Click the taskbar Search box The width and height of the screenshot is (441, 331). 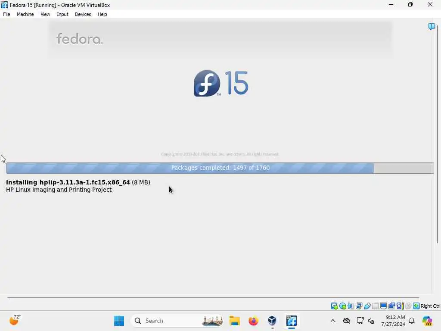pos(177,321)
